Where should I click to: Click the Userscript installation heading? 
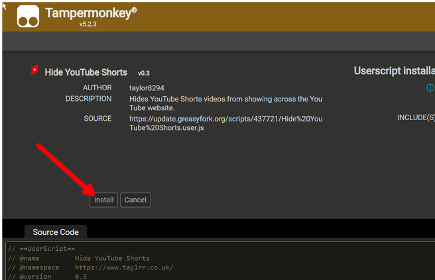point(394,71)
